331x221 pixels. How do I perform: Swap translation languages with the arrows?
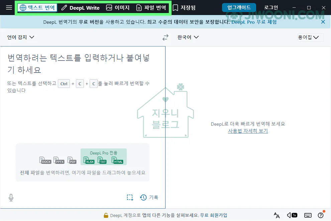[165, 37]
